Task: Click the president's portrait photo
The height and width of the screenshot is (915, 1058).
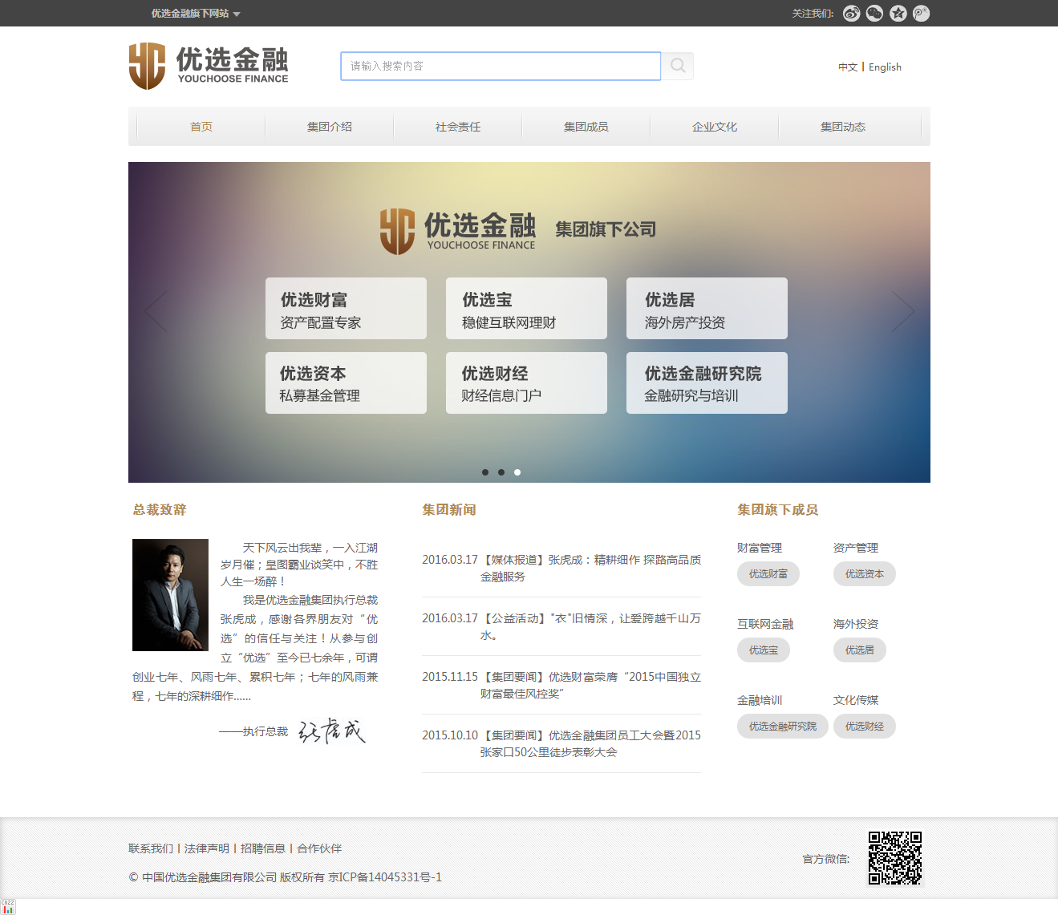Action: 170,594
